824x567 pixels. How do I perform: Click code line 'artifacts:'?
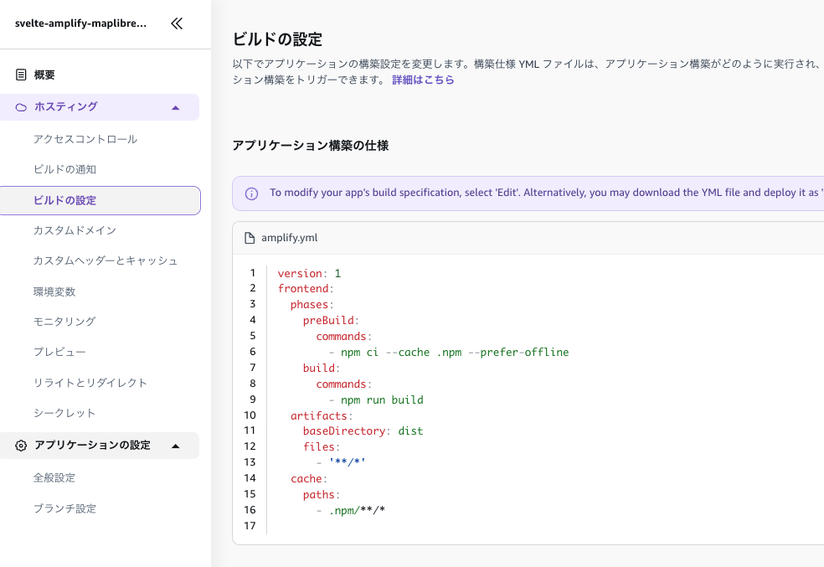pos(321,415)
